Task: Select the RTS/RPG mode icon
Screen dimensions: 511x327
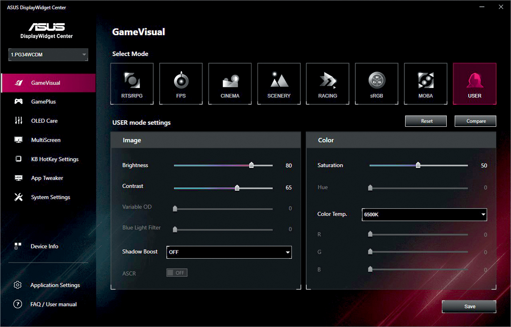Action: (x=132, y=84)
